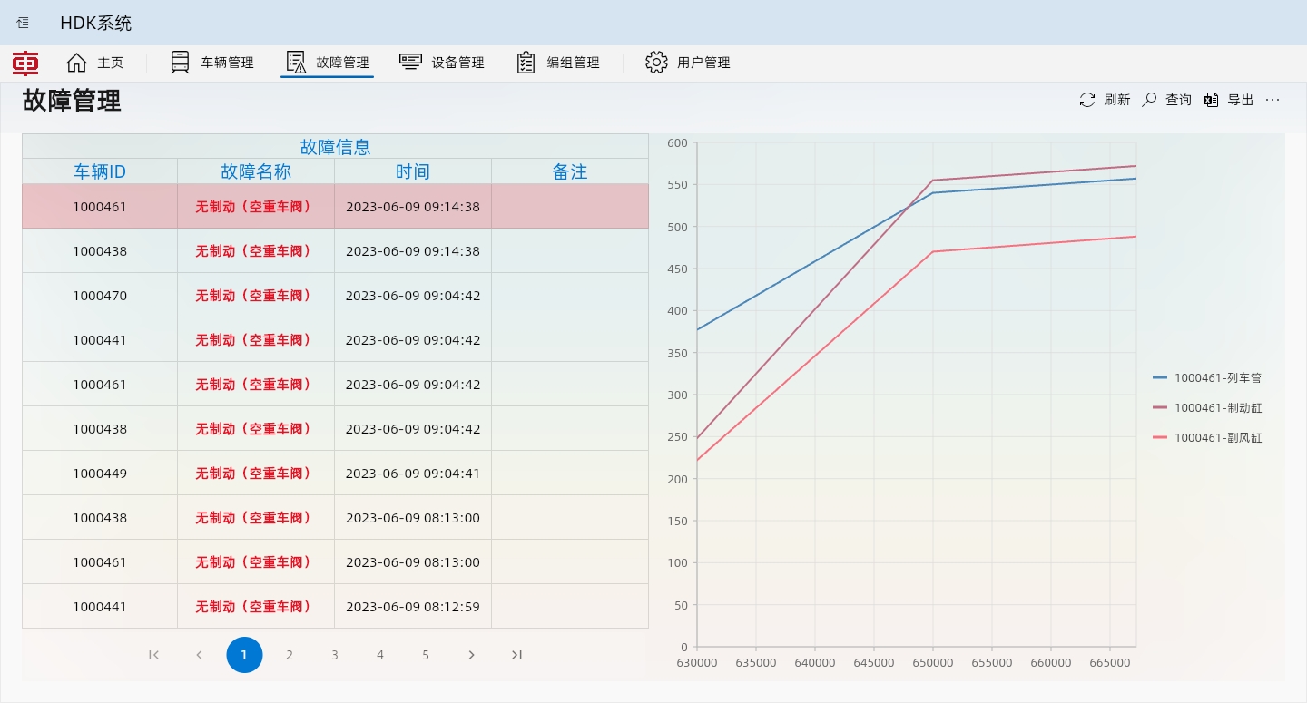Screen dimensions: 1307x703
Task: Click the fault document icon for 故障管理
Action: [296, 63]
